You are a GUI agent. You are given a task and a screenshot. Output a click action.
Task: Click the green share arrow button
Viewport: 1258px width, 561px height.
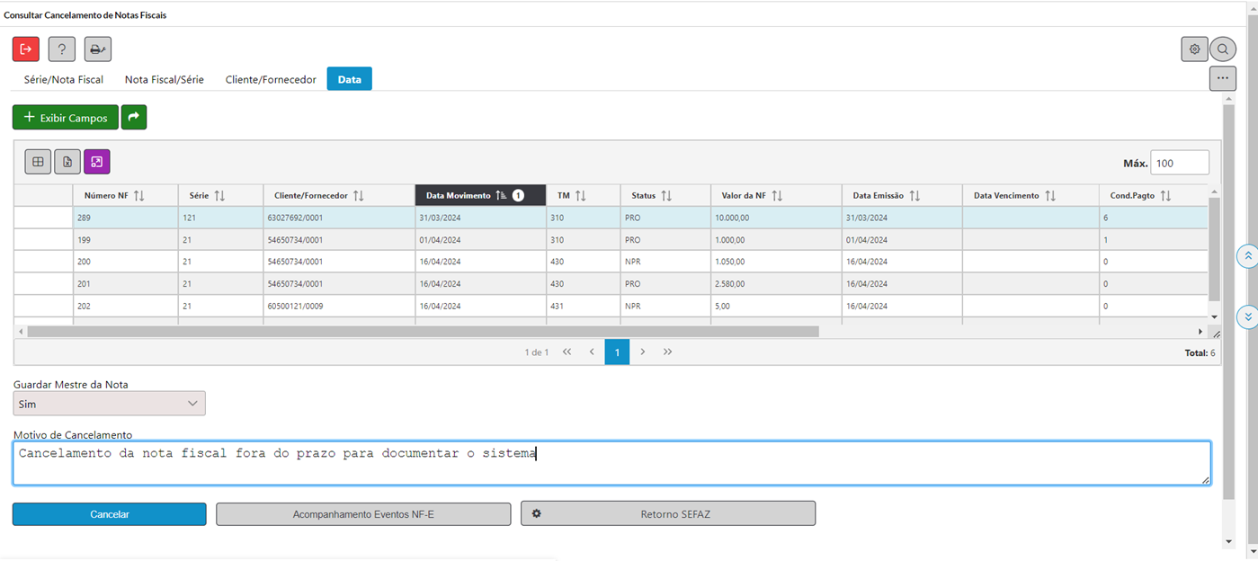pos(134,117)
